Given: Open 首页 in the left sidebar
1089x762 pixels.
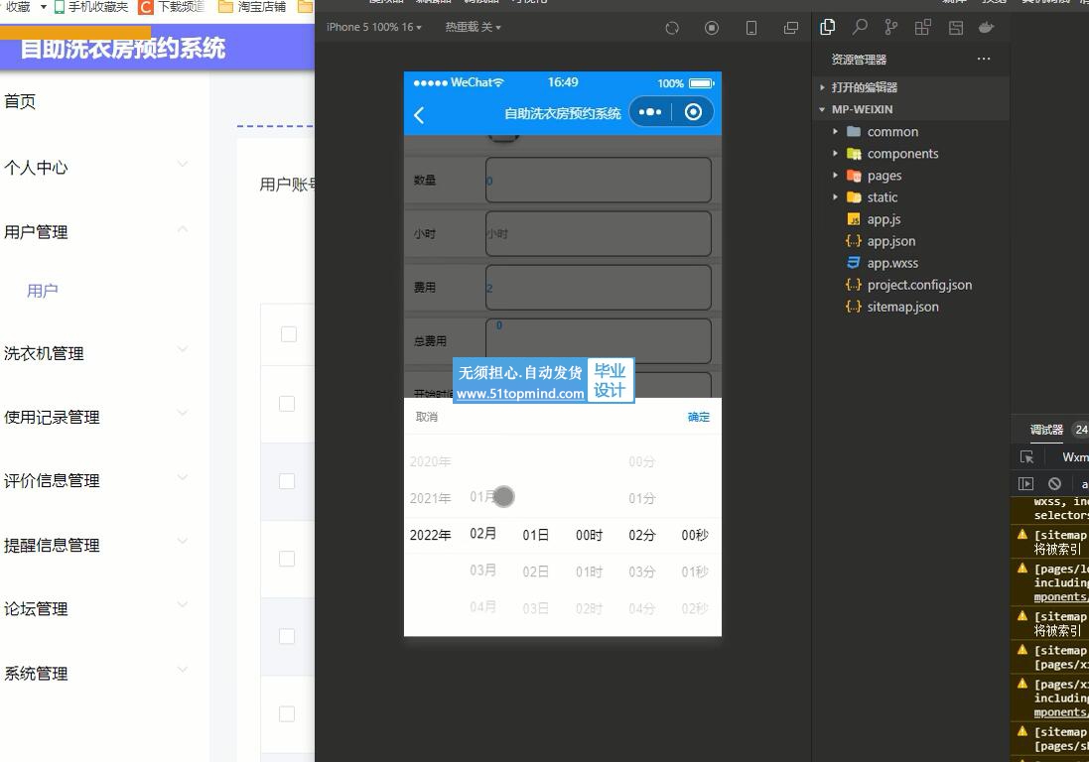Looking at the screenshot, I should point(20,101).
